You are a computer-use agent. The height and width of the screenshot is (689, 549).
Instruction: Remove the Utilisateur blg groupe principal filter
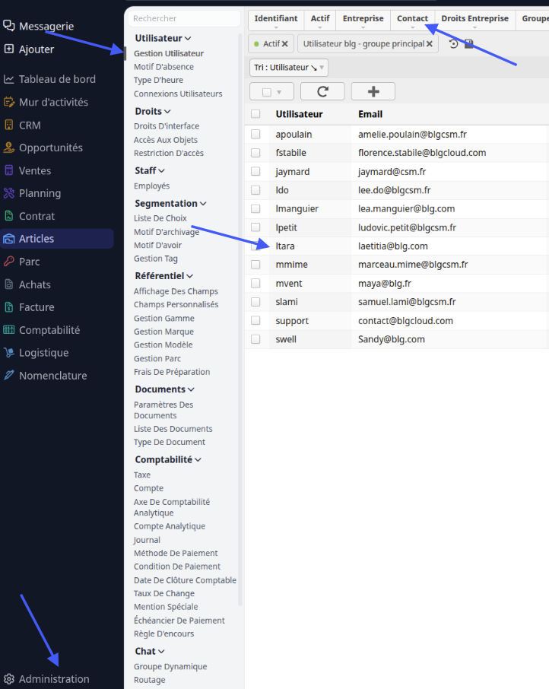430,44
